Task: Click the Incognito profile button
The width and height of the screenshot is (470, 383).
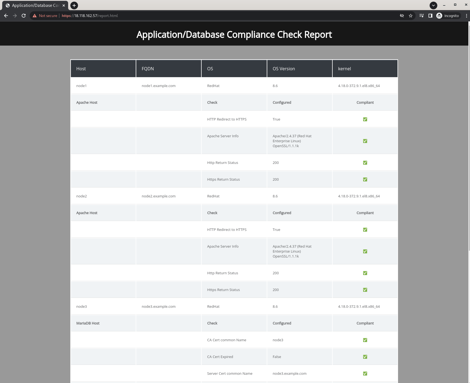Action: tap(448, 16)
